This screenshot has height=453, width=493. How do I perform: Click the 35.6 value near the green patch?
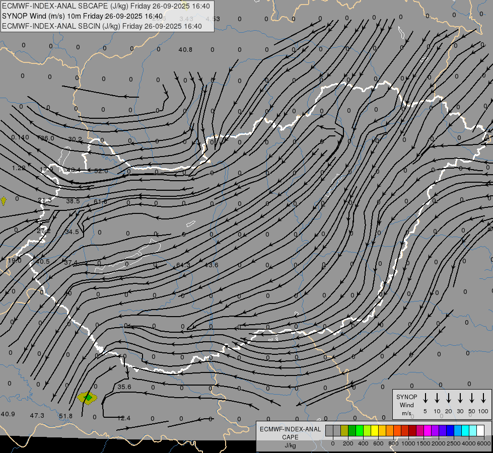124,387
